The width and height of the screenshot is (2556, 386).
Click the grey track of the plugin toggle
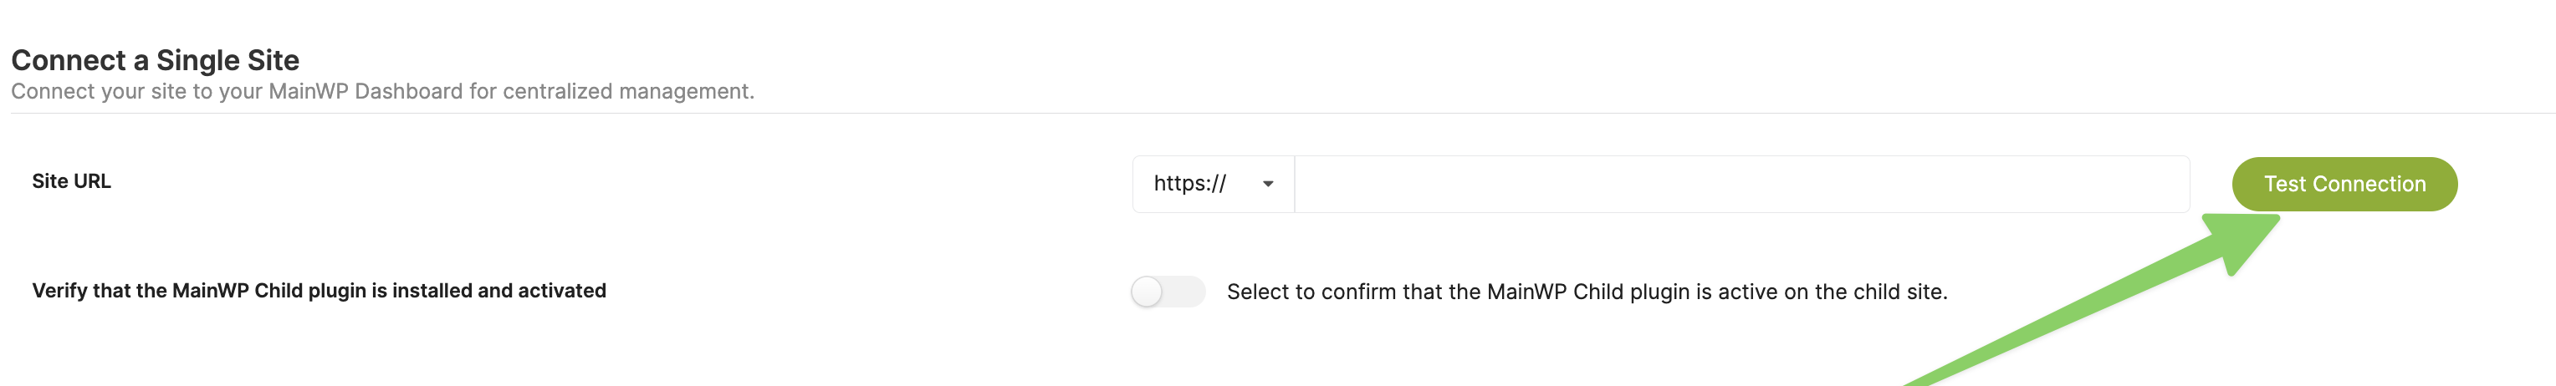point(1188,292)
